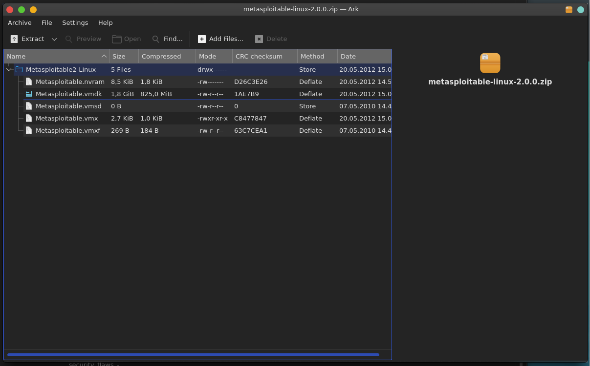The width and height of the screenshot is (590, 366).
Task: Select the Metasploitable.vmdk disk image icon
Action: [x=29, y=94]
